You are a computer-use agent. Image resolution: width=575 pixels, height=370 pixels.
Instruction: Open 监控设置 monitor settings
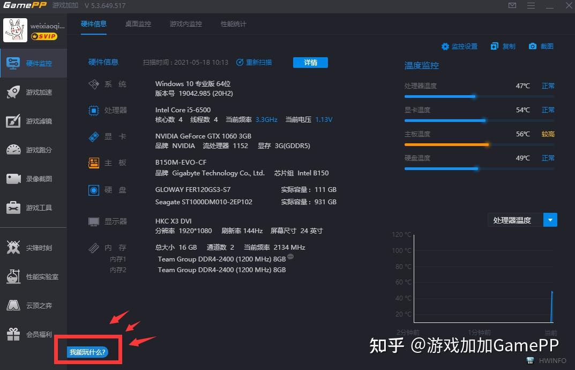tap(459, 47)
